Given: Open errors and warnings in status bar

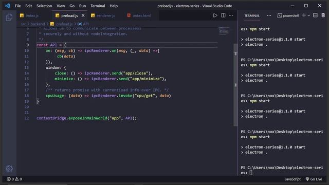Looking at the screenshot, I should point(14,179).
